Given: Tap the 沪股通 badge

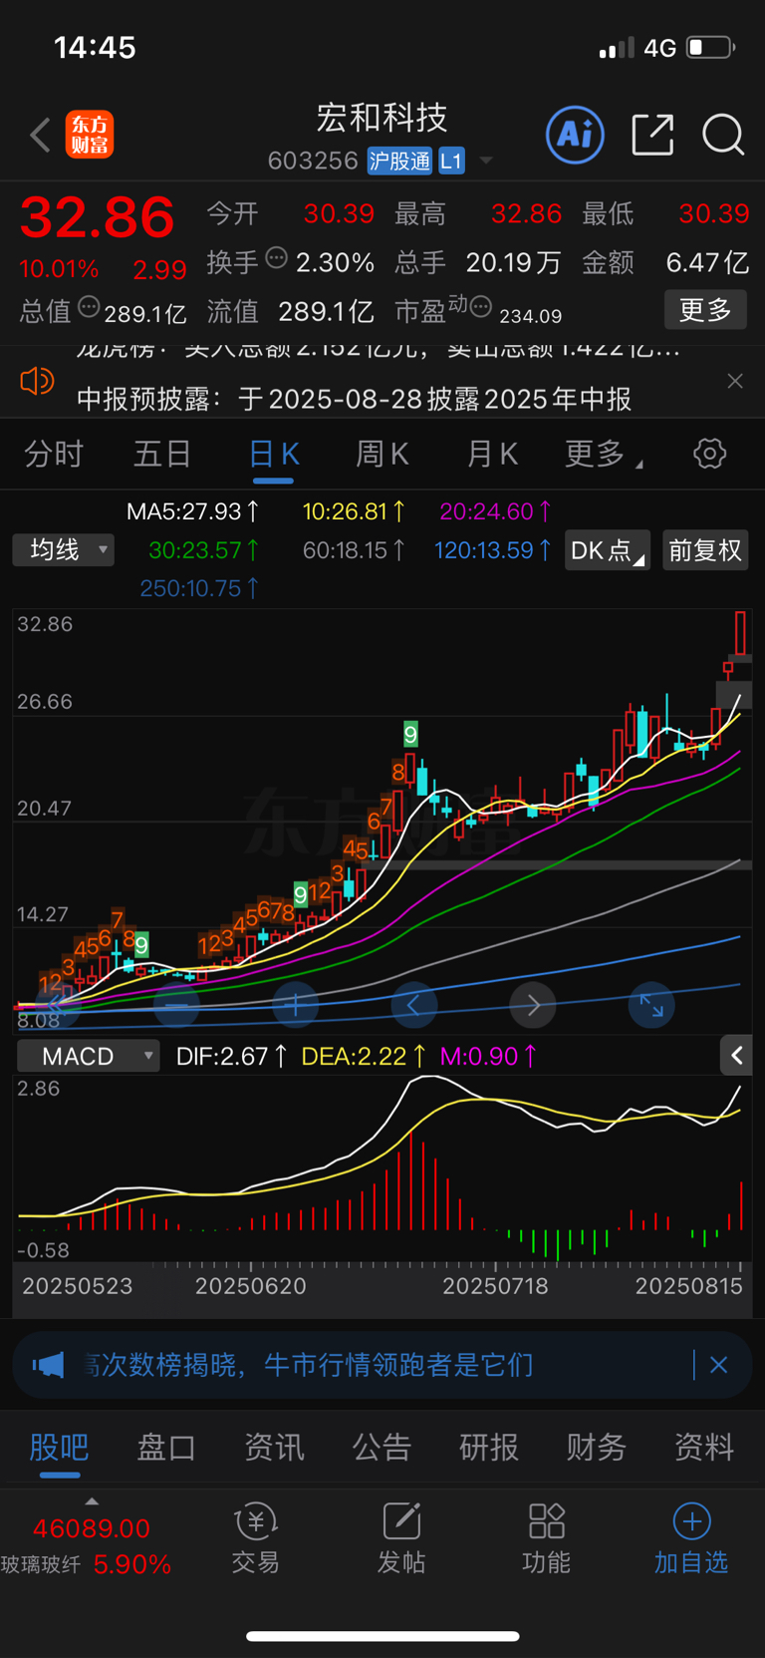Looking at the screenshot, I should [399, 161].
